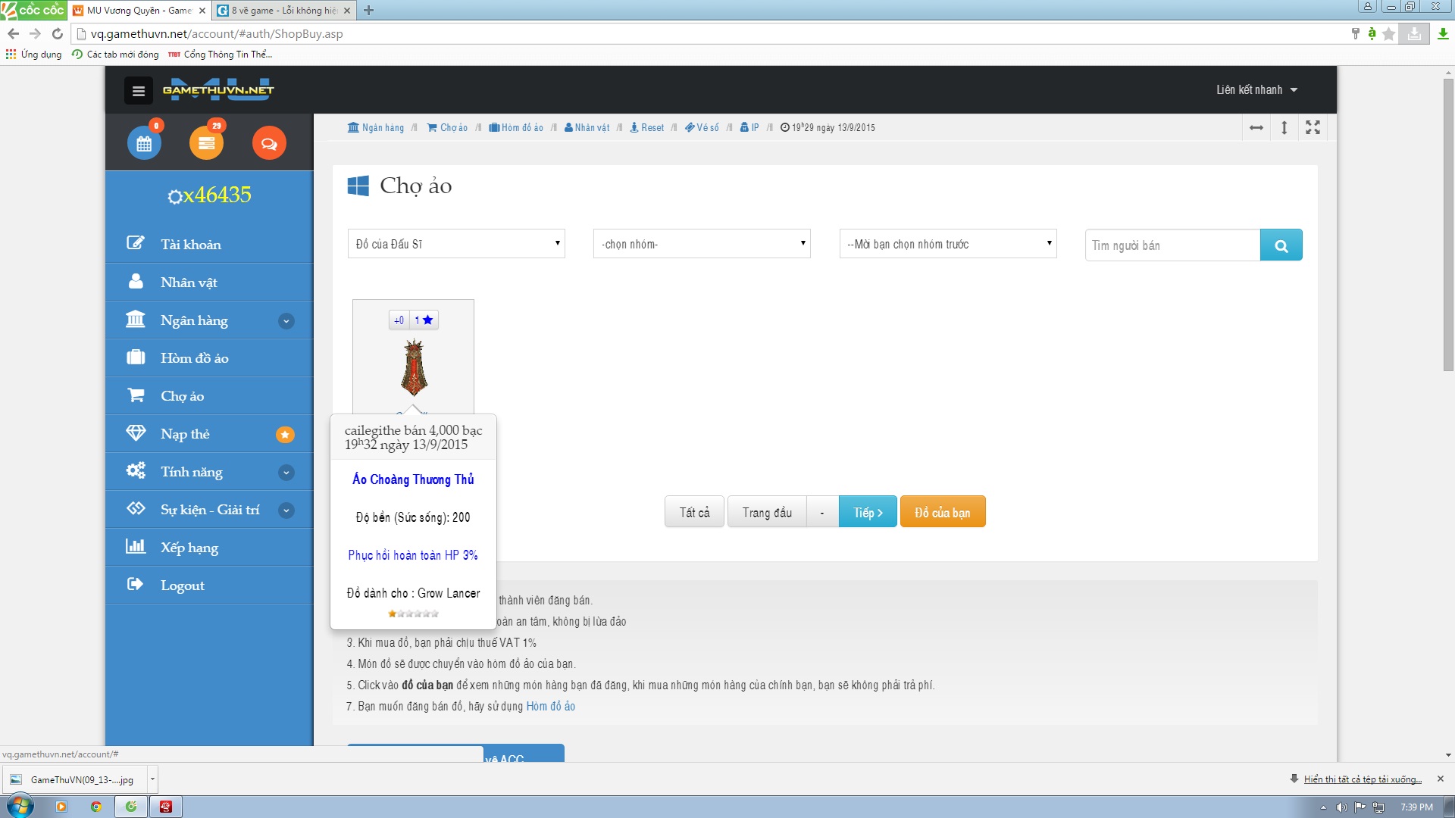Click the orange 'Đồ của bạn' button
The image size is (1455, 818).
pyautogui.click(x=942, y=513)
